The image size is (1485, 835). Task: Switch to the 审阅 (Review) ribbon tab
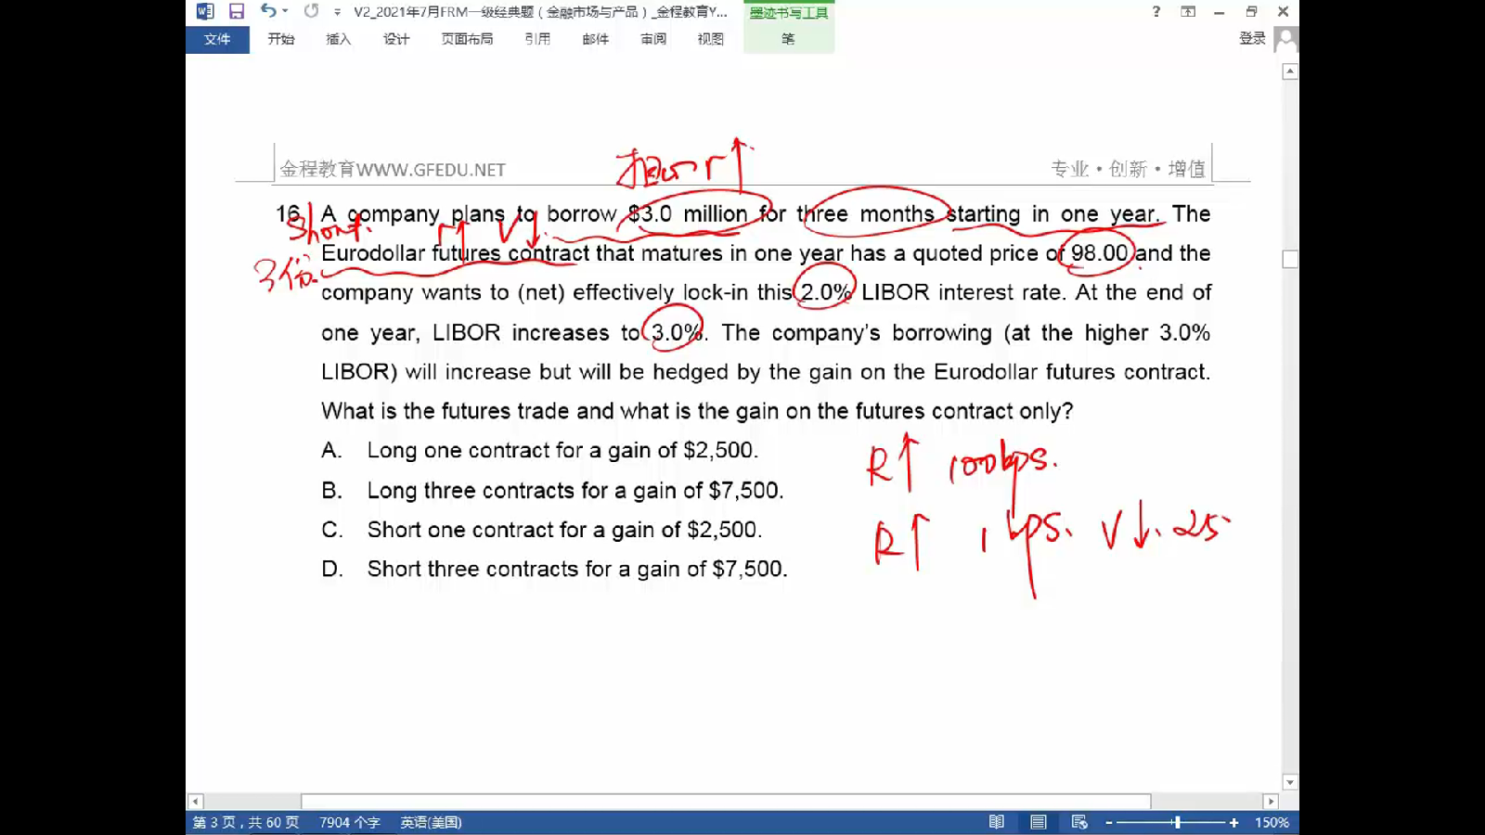tap(653, 39)
